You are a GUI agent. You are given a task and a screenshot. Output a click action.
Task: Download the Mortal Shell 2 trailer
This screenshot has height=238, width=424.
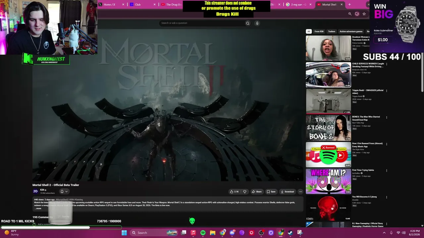click(x=287, y=192)
